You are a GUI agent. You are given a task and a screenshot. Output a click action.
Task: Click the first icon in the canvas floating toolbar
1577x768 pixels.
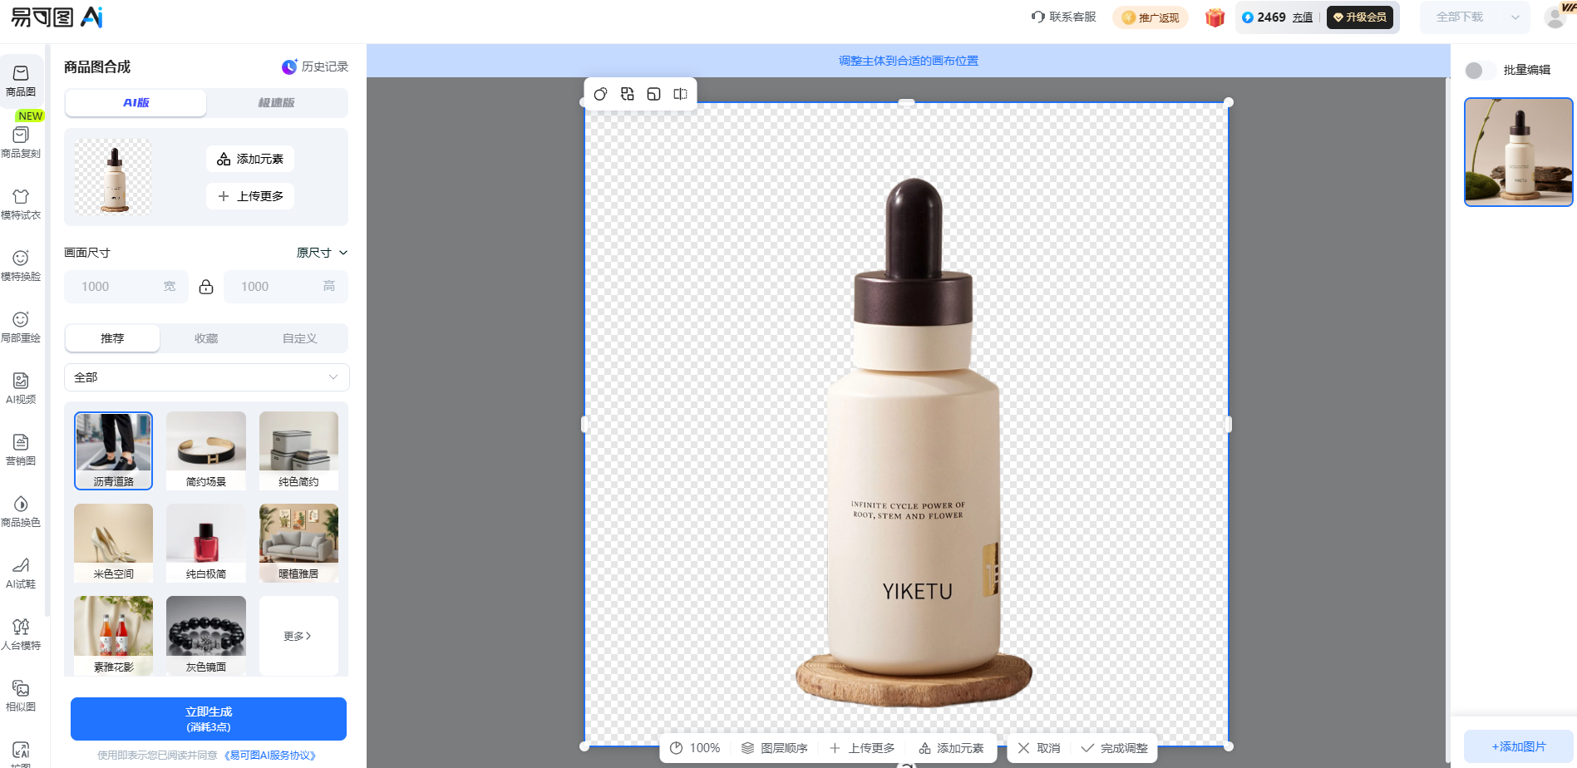(x=600, y=94)
